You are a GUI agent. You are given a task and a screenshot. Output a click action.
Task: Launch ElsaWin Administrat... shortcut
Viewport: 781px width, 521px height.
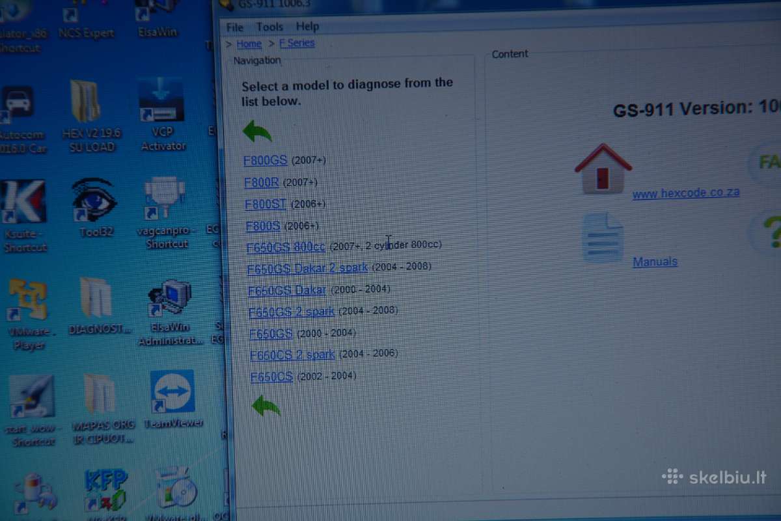(x=170, y=313)
